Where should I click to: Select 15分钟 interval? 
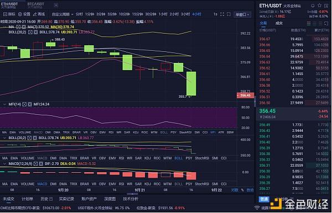click(x=137, y=14)
